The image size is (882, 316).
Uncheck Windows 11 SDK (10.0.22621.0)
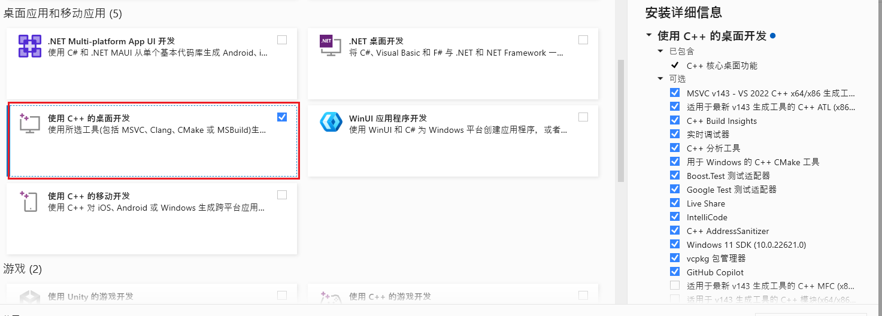tap(675, 244)
